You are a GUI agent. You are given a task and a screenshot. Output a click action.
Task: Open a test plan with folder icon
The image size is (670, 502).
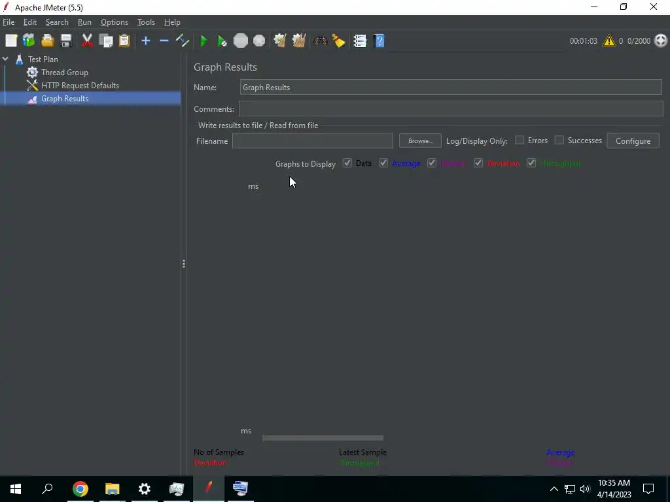tap(47, 41)
